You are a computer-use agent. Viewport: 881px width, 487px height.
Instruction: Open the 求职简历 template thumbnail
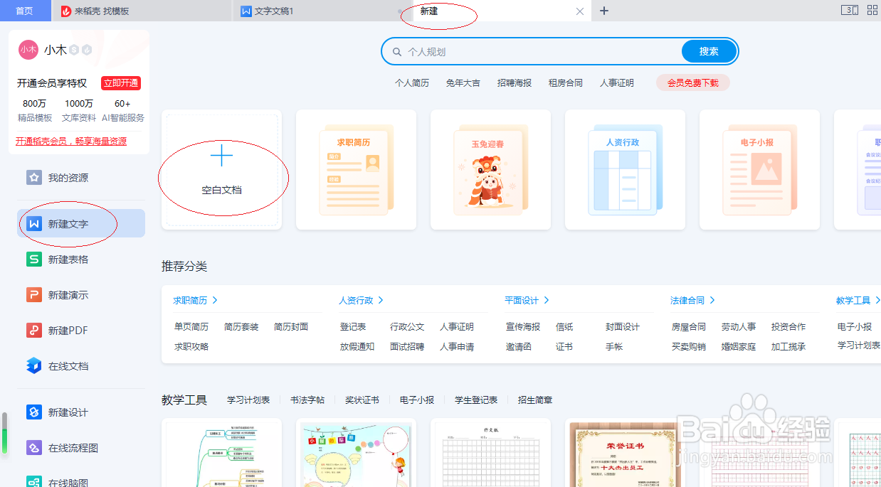tap(356, 169)
